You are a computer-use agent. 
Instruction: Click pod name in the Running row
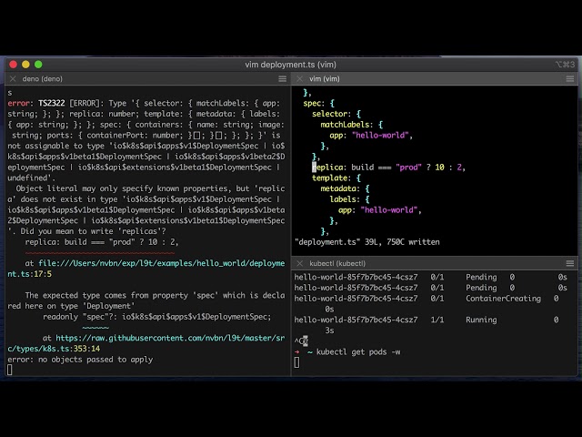356,320
